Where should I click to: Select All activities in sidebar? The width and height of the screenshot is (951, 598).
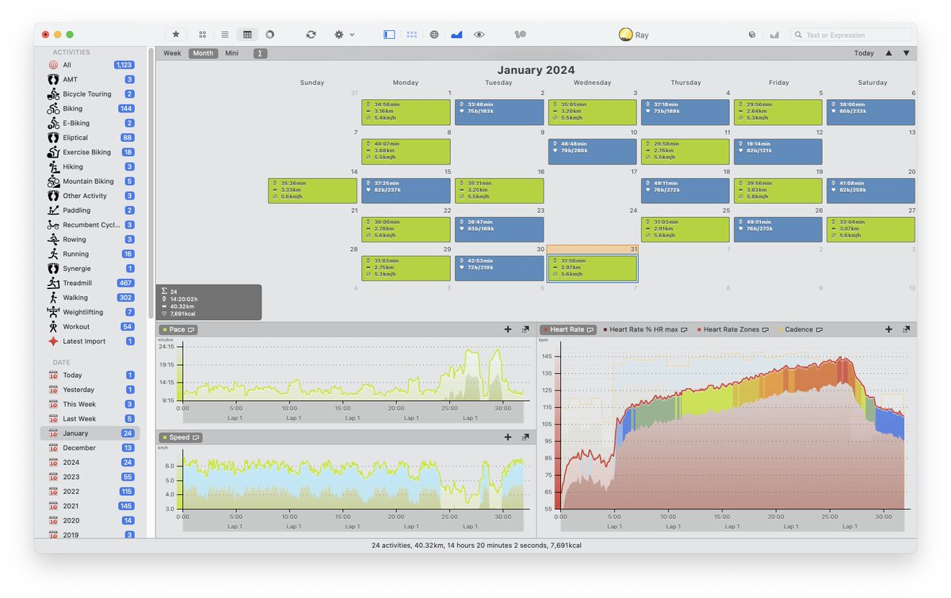coord(90,65)
